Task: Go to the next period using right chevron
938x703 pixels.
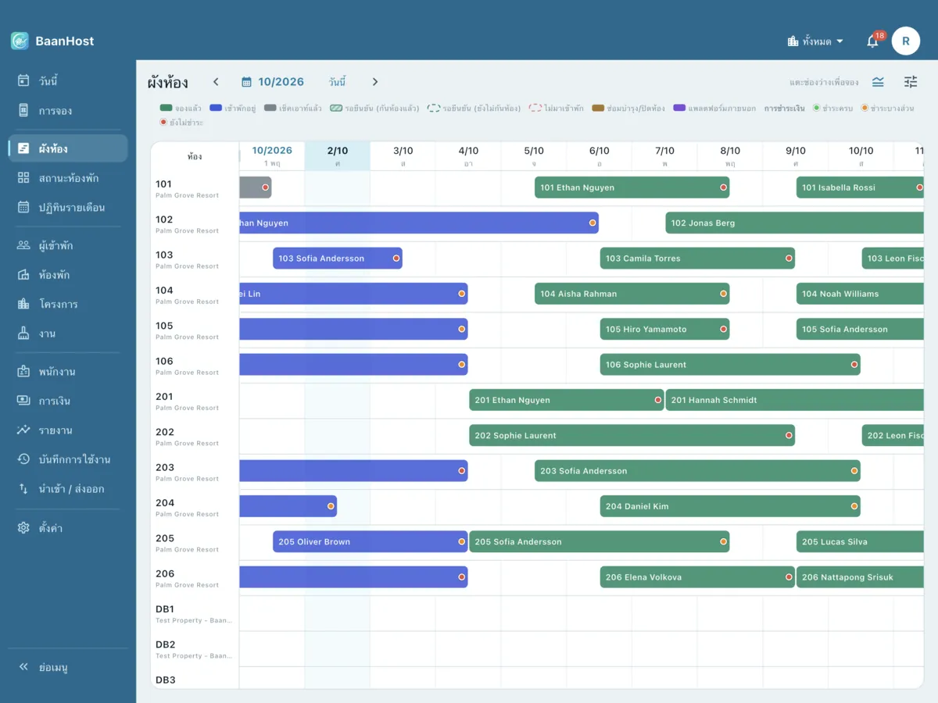Action: (375, 82)
